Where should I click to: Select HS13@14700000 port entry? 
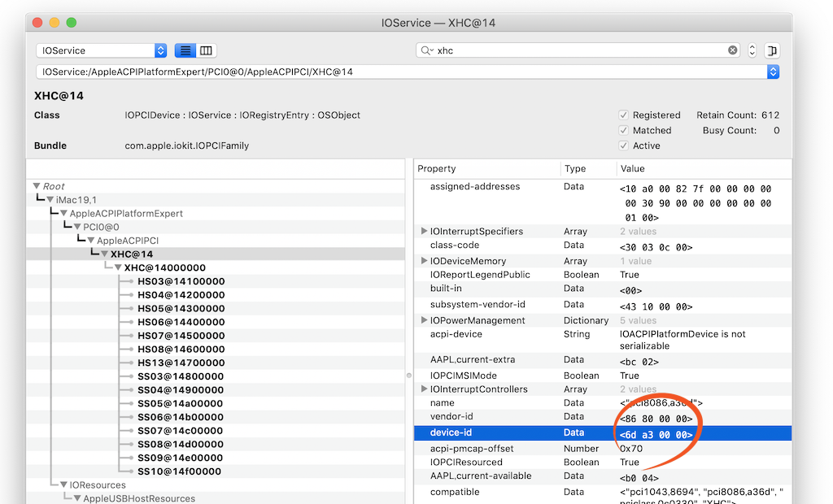[181, 363]
